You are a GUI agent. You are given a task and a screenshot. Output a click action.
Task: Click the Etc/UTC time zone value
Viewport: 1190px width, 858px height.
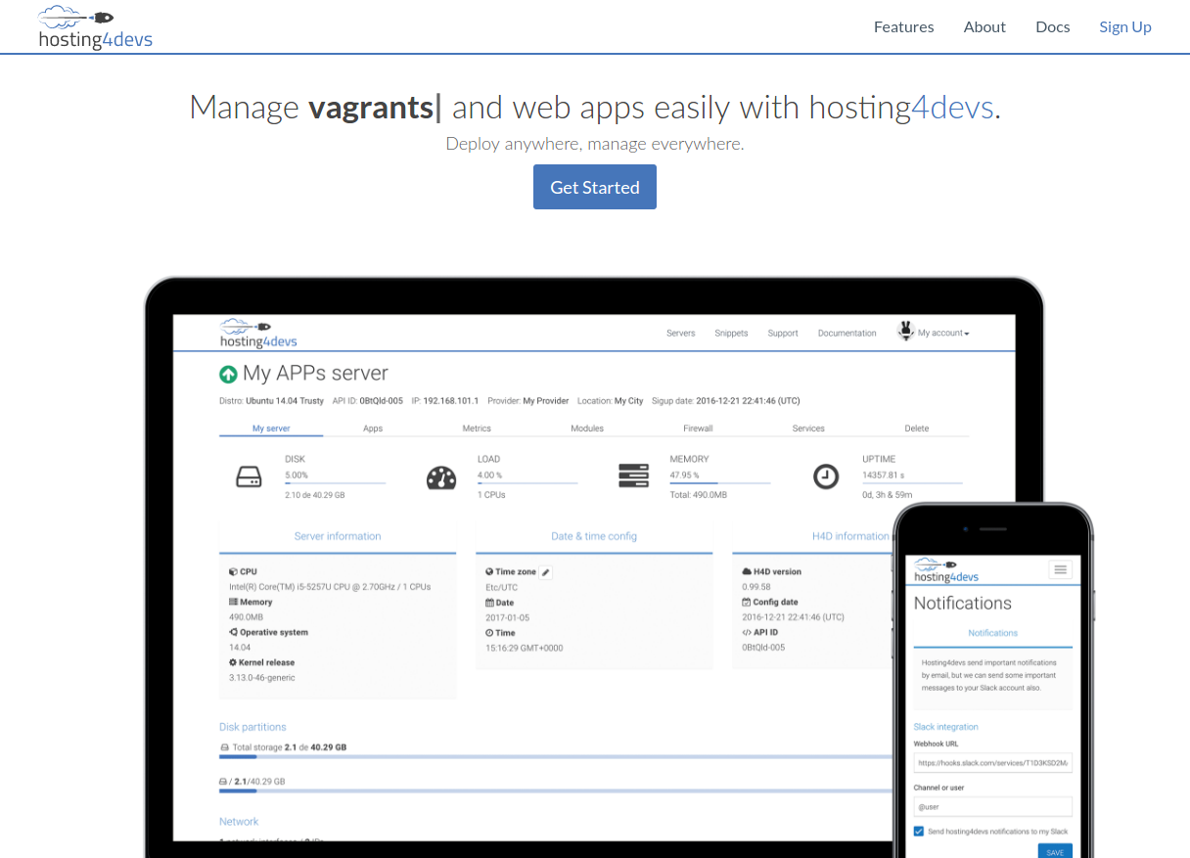coord(502,587)
